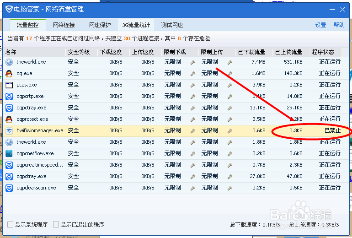352x238 pixels.
Task: Close the 网络流量管理 window
Action: (342, 10)
